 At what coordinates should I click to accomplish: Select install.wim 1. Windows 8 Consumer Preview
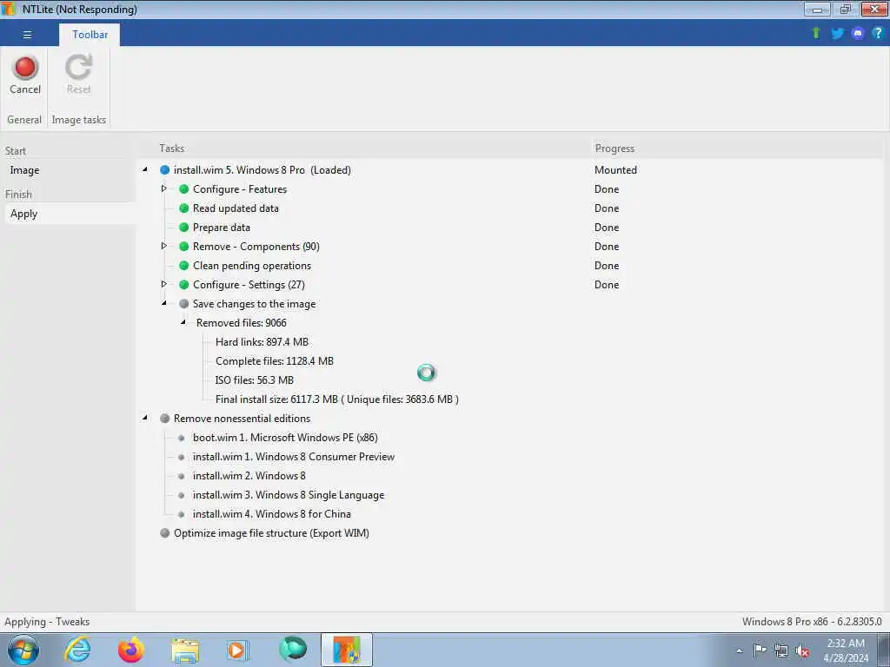click(x=294, y=457)
